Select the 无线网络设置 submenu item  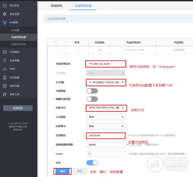(x=19, y=37)
